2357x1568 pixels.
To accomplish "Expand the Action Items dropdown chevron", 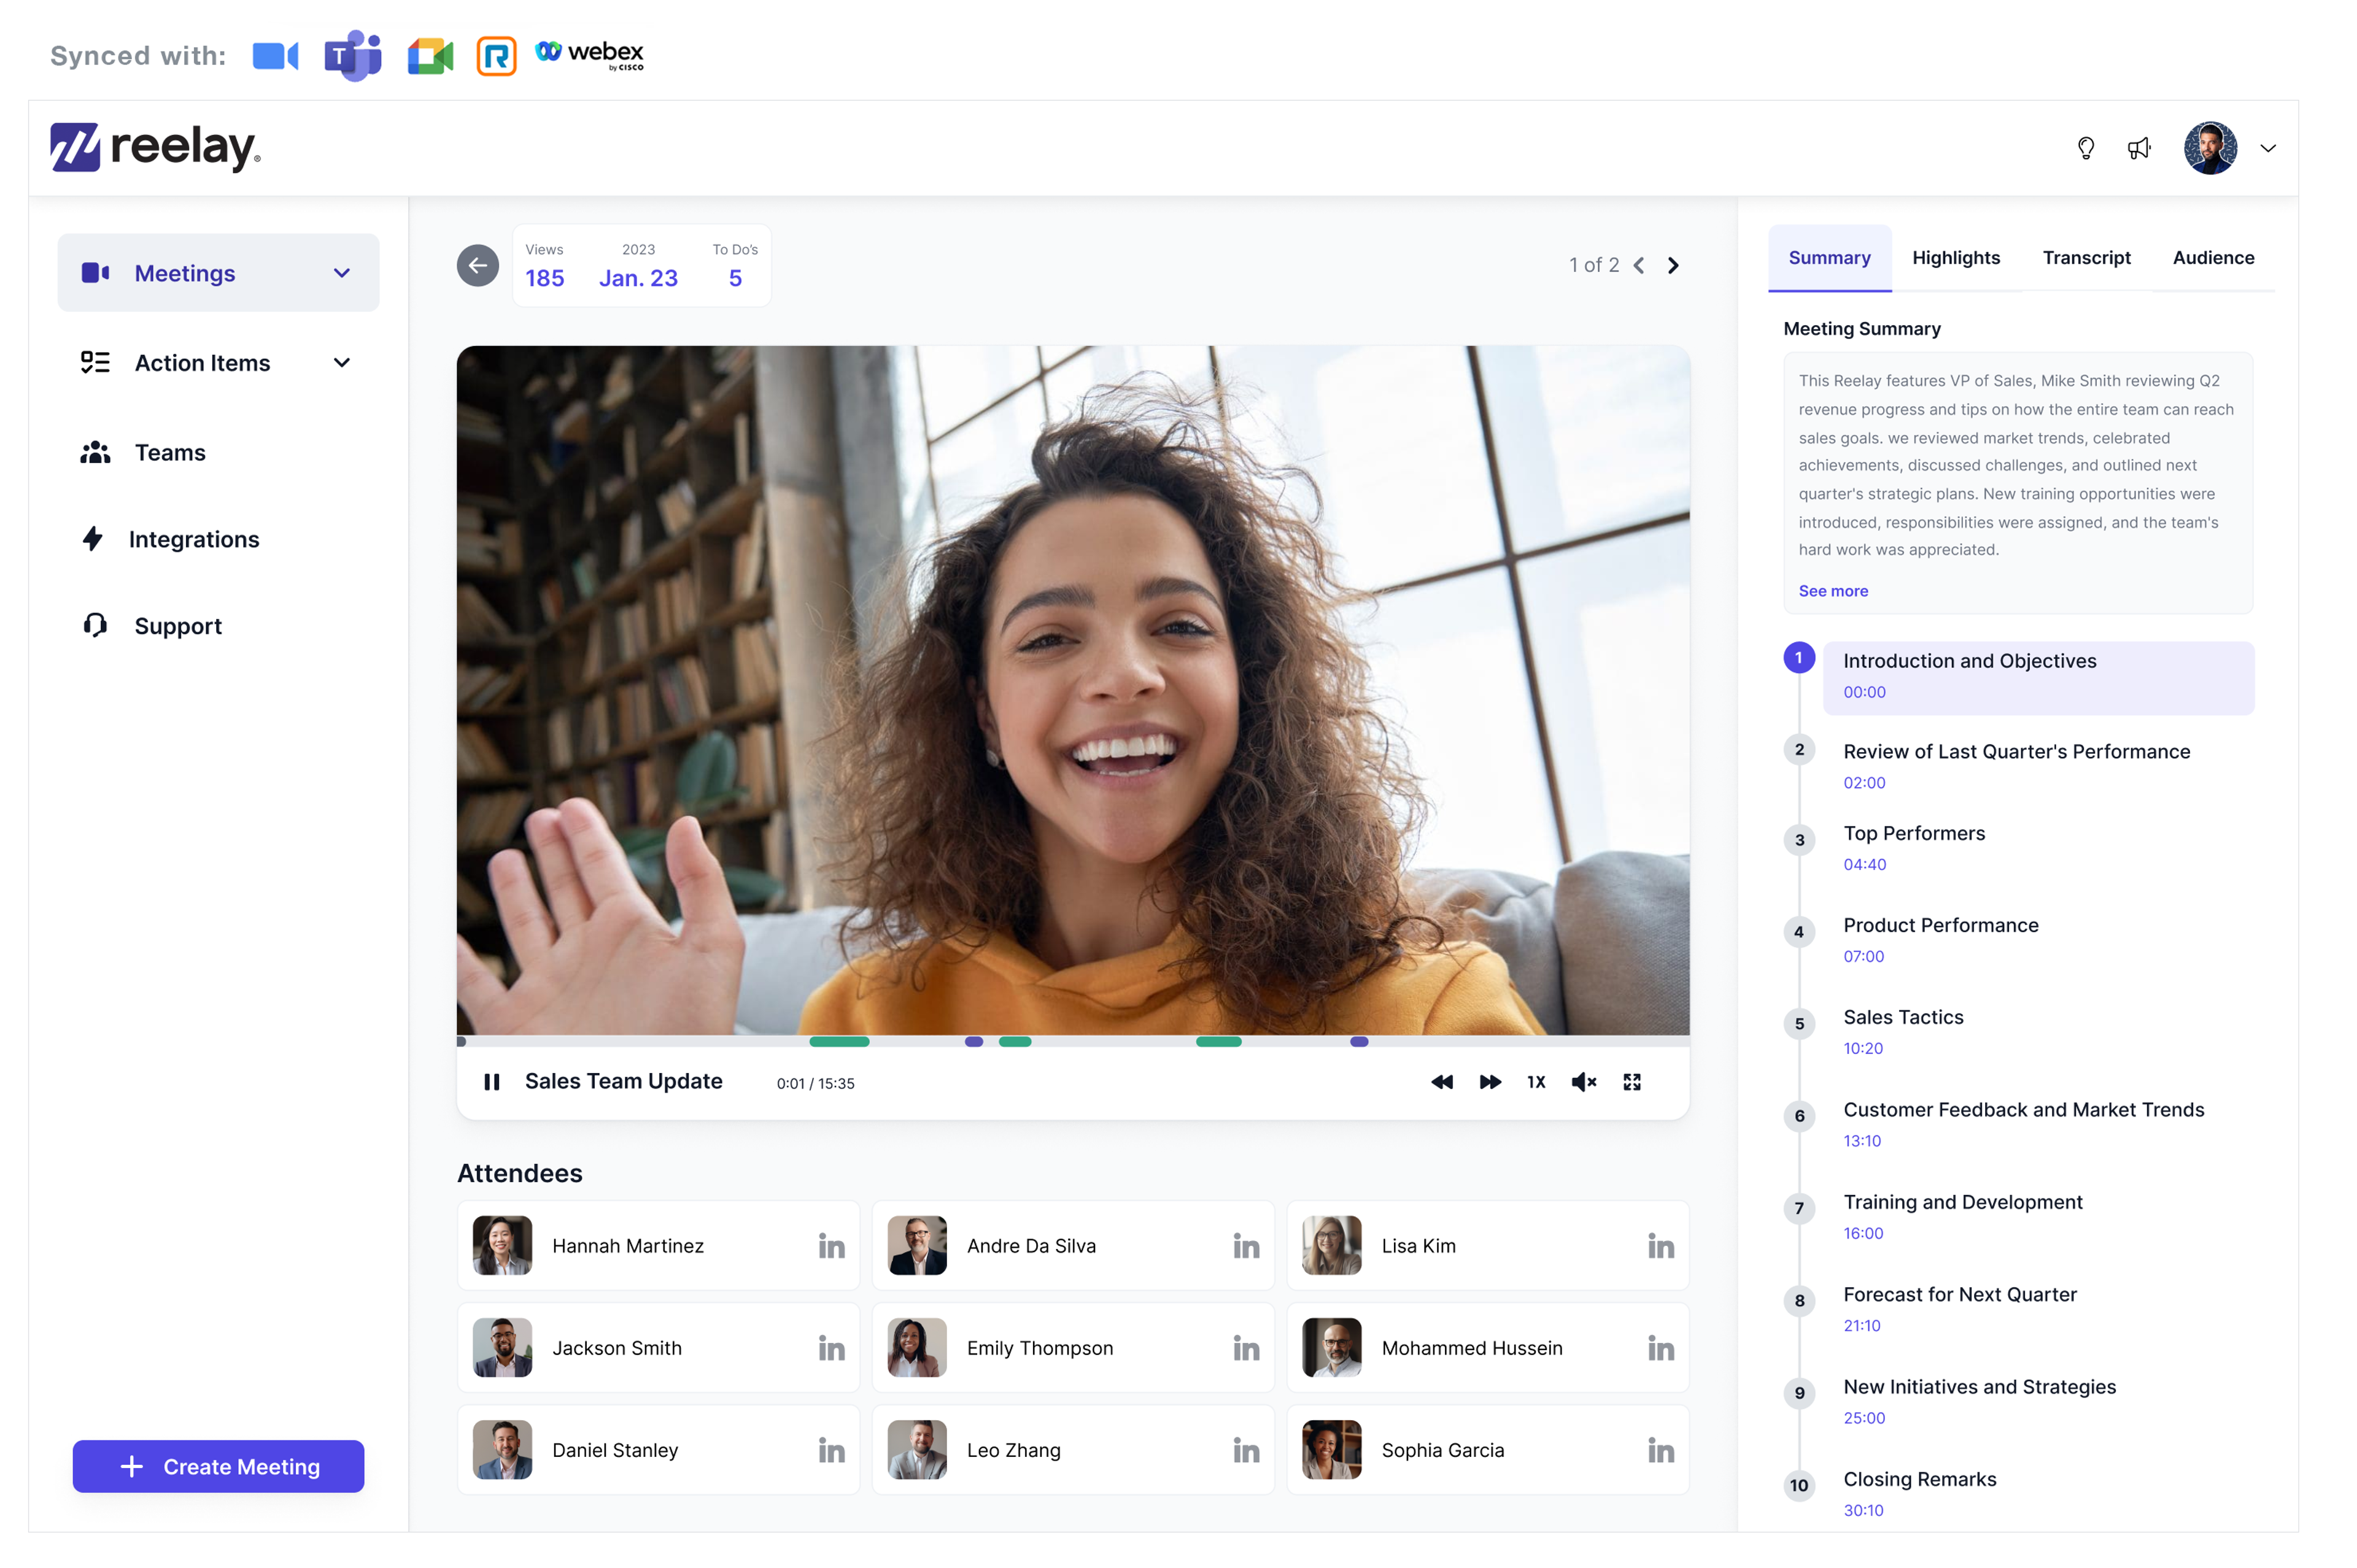I will pyautogui.click(x=342, y=363).
